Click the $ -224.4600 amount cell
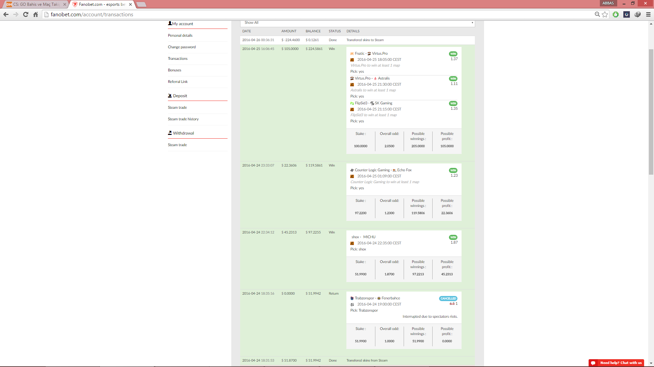654x367 pixels. pos(291,40)
